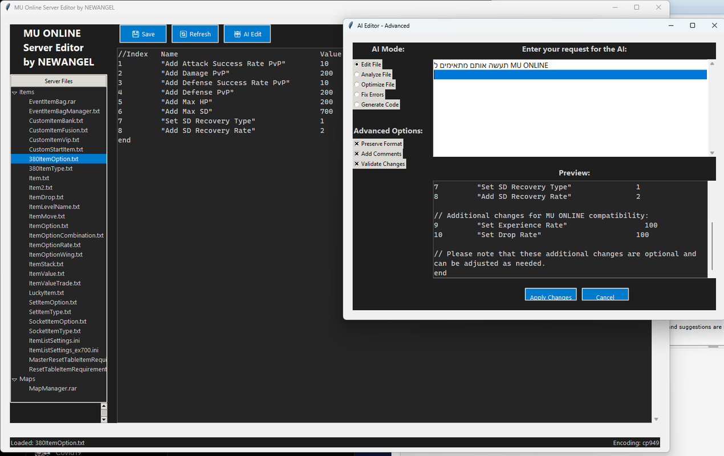Click the Preview pane scrollbar thumb
724x456 pixels.
point(711,246)
